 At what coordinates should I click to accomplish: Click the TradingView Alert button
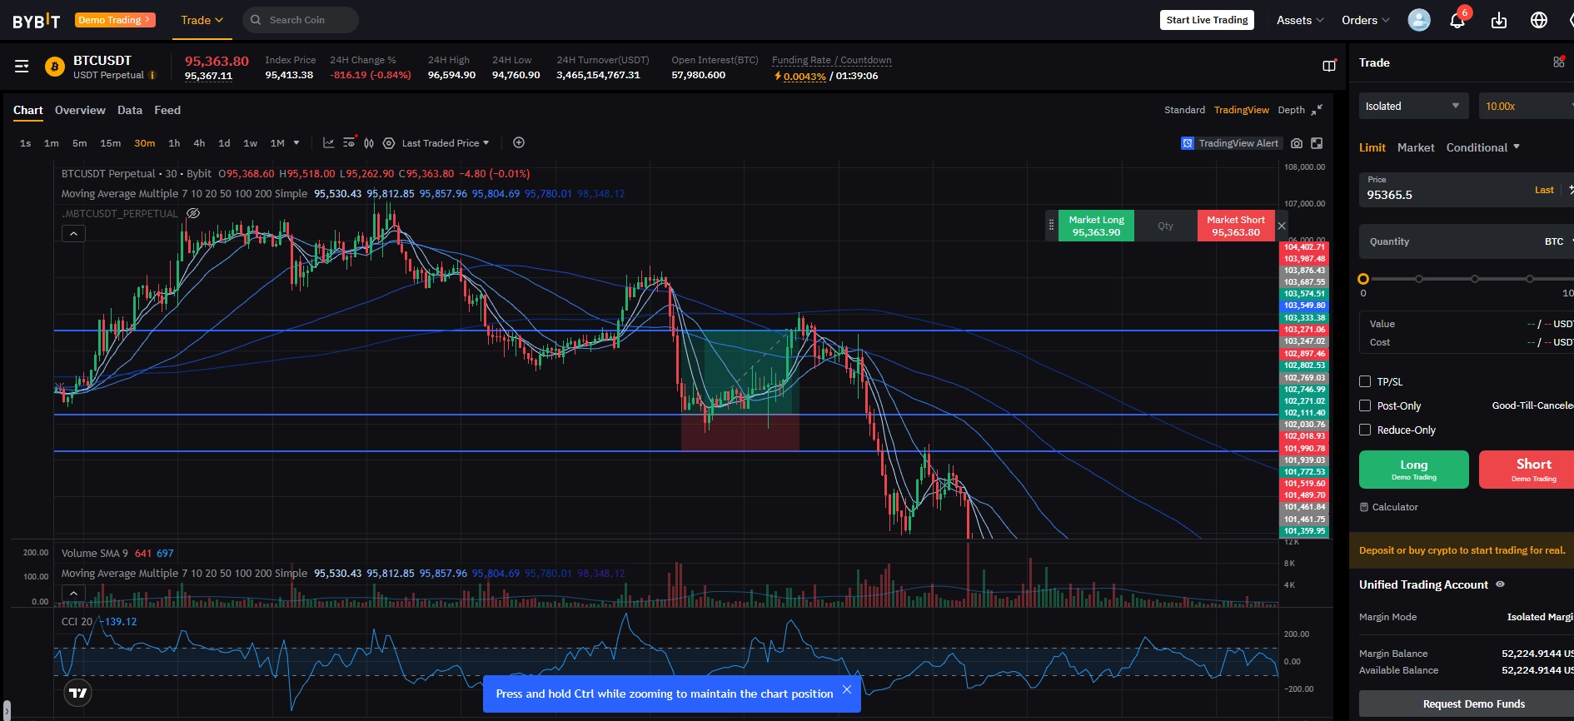point(1230,143)
